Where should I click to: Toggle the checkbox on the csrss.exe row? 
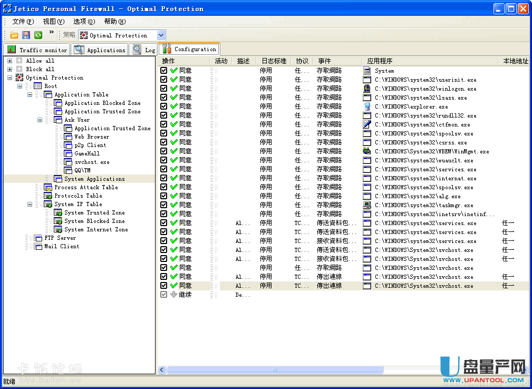coord(164,142)
